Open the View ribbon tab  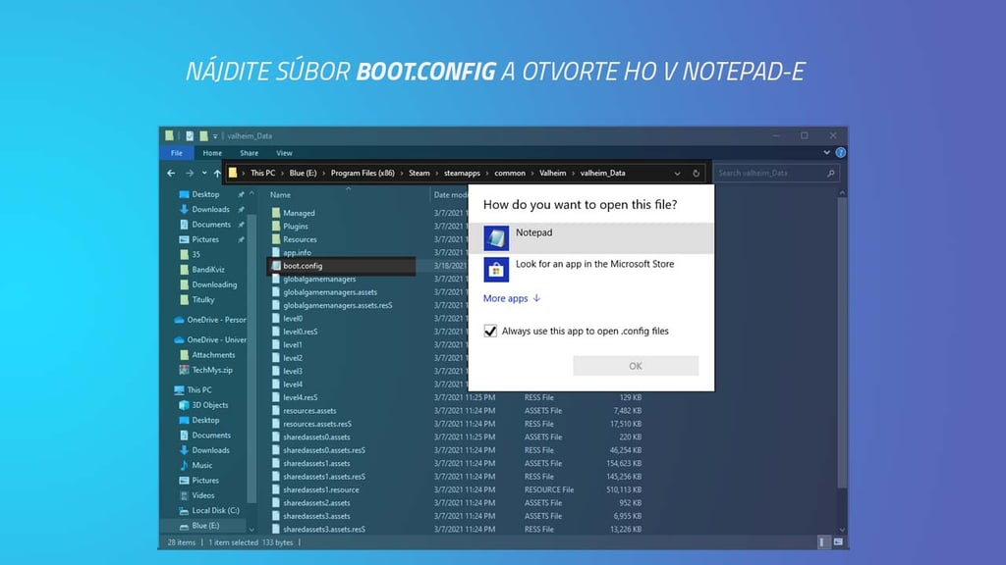click(284, 153)
